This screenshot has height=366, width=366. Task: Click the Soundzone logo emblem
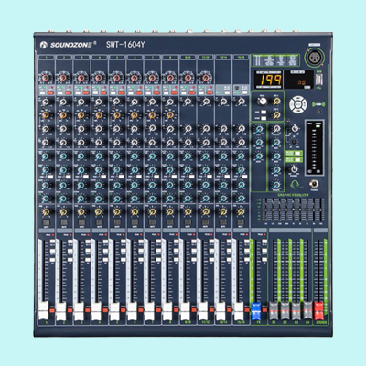coord(43,45)
